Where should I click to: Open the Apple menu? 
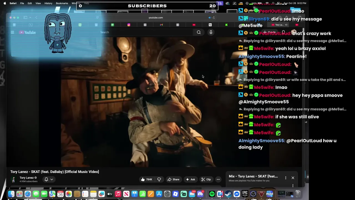4,3
